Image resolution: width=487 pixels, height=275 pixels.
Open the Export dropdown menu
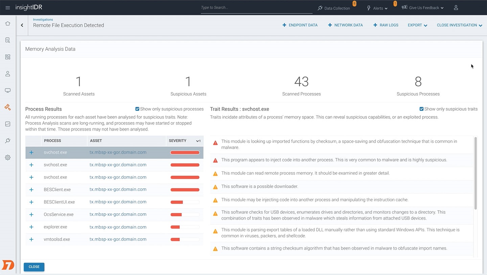[x=417, y=25]
